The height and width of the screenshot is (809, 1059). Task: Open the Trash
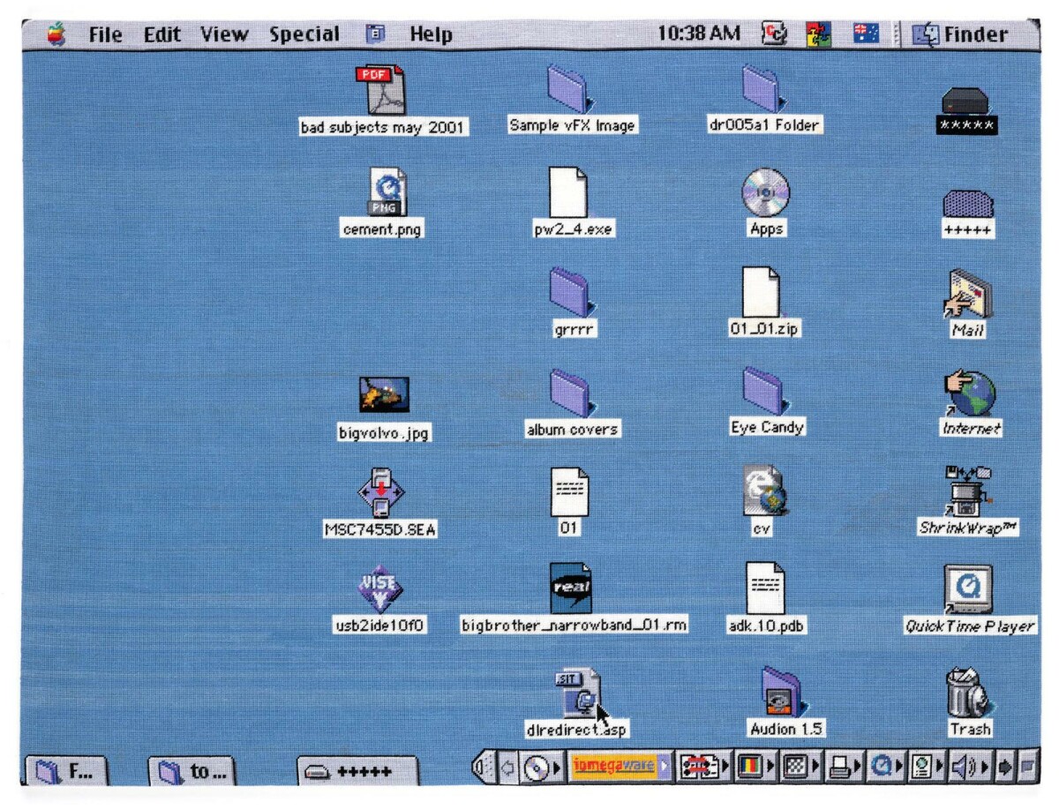[x=970, y=693]
